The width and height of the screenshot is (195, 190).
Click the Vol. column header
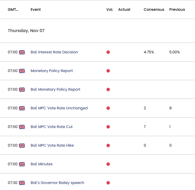pos(110,9)
